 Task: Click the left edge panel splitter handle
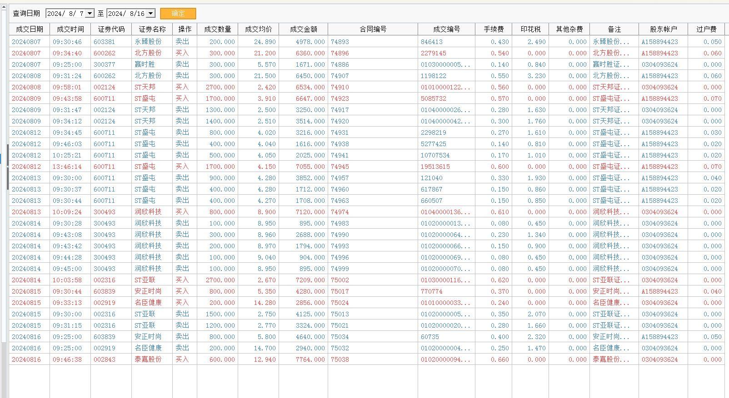pos(8,167)
